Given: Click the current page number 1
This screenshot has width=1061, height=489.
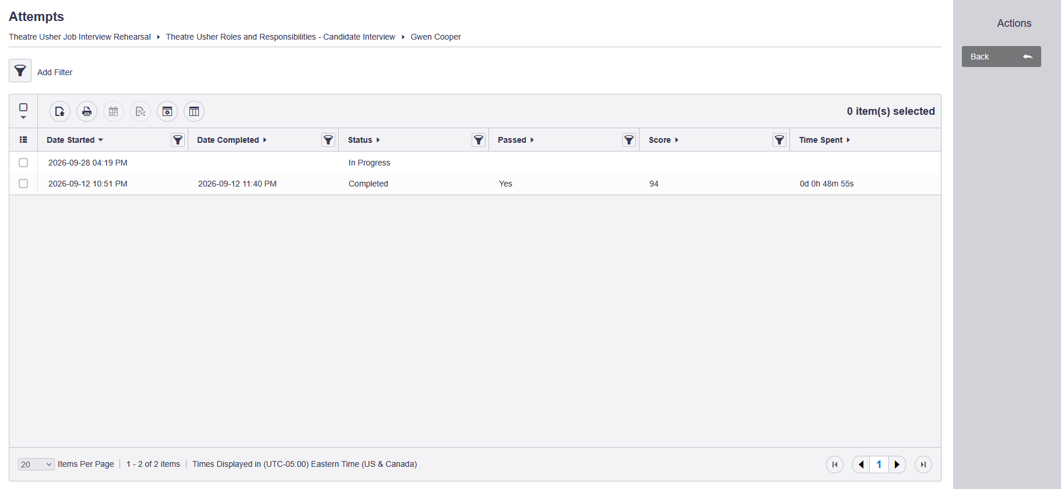Looking at the screenshot, I should click(x=879, y=465).
